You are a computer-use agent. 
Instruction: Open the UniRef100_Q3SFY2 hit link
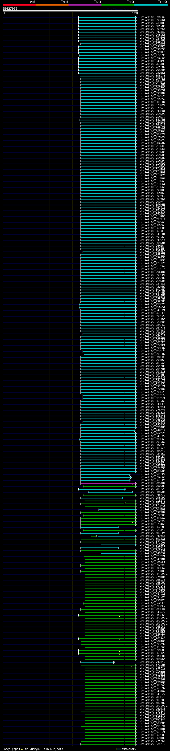point(152,668)
